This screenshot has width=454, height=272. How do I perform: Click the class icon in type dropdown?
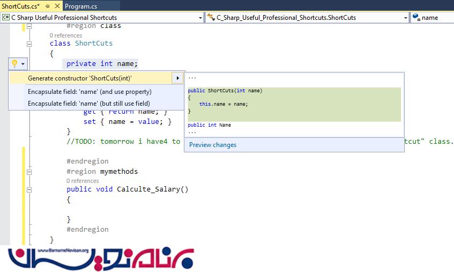pos(211,18)
